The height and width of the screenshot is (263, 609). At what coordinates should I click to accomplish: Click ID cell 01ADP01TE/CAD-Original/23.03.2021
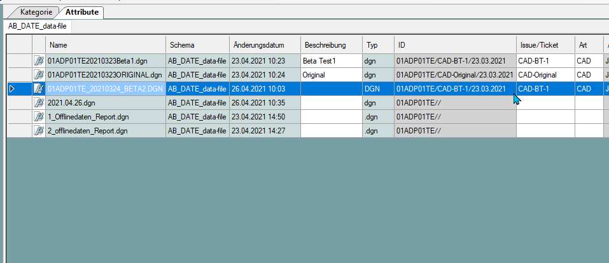pyautogui.click(x=455, y=75)
